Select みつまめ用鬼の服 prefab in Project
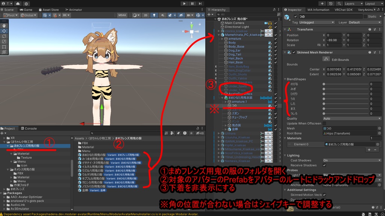 (92, 159)
